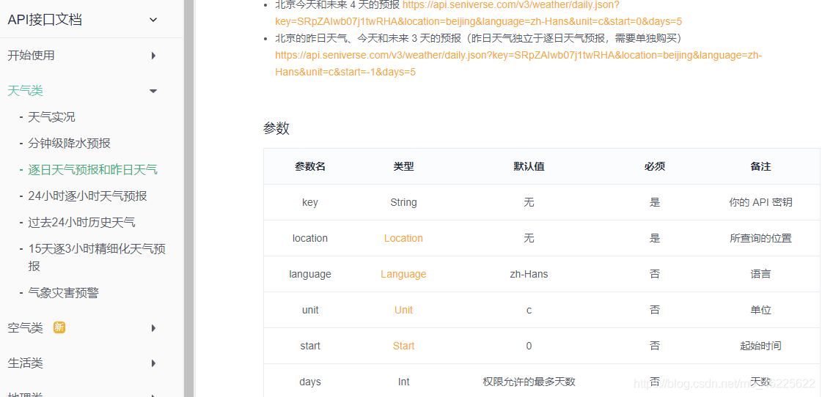Click the unit parameter name cell
This screenshot has width=822, height=397.
pyautogui.click(x=310, y=310)
